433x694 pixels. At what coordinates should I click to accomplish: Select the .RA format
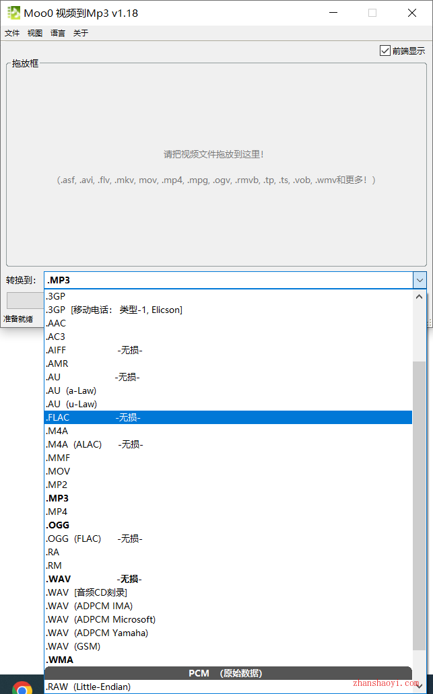228,552
